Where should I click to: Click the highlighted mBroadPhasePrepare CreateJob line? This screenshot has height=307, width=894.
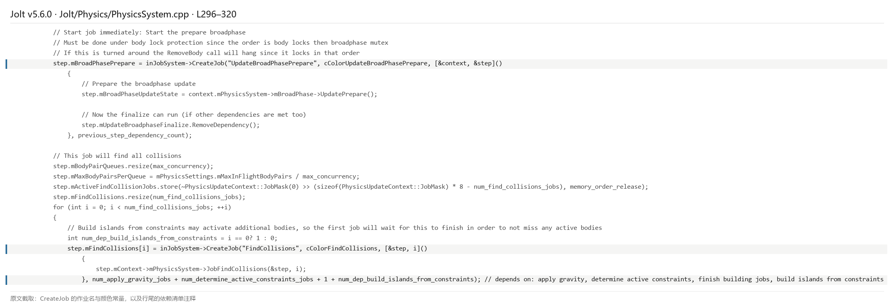[x=447, y=63]
